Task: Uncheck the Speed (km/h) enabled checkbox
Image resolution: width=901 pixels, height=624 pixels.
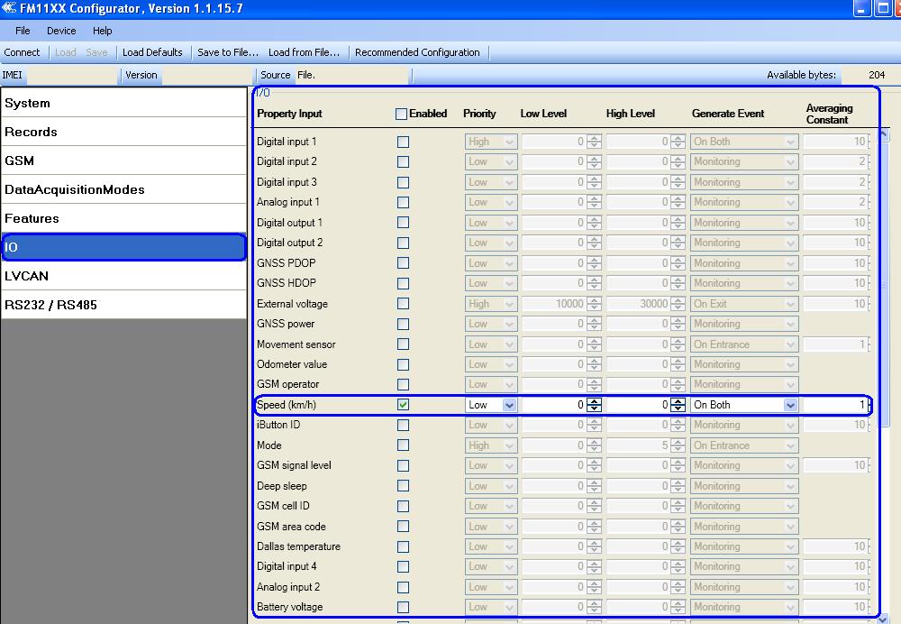Action: 403,405
